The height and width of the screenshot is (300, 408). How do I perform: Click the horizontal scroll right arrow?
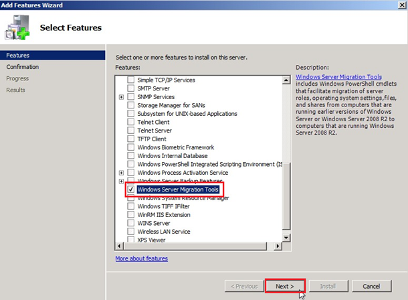[278, 246]
